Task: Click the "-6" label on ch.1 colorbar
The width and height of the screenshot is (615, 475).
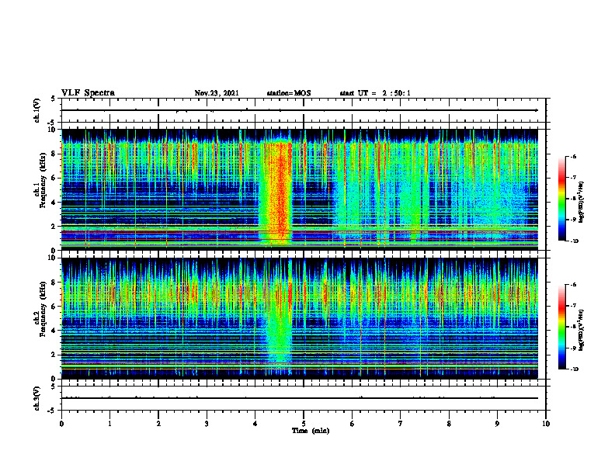Action: click(x=573, y=157)
